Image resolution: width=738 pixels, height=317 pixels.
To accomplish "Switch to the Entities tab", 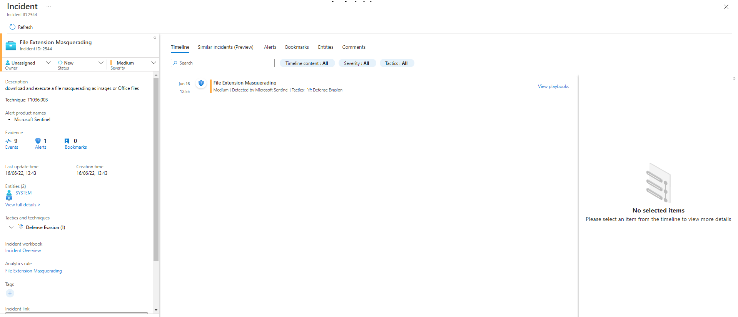I will click(x=326, y=47).
